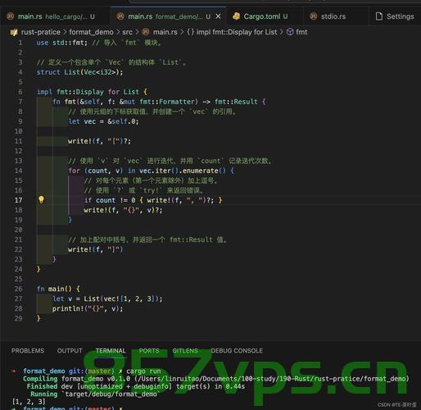421x410 pixels.
Task: Click 'println!("{}", v);' code line
Action: (88, 308)
